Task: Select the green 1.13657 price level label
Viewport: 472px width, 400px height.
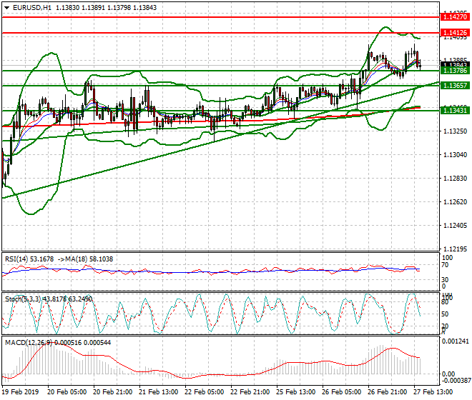Action: point(455,86)
